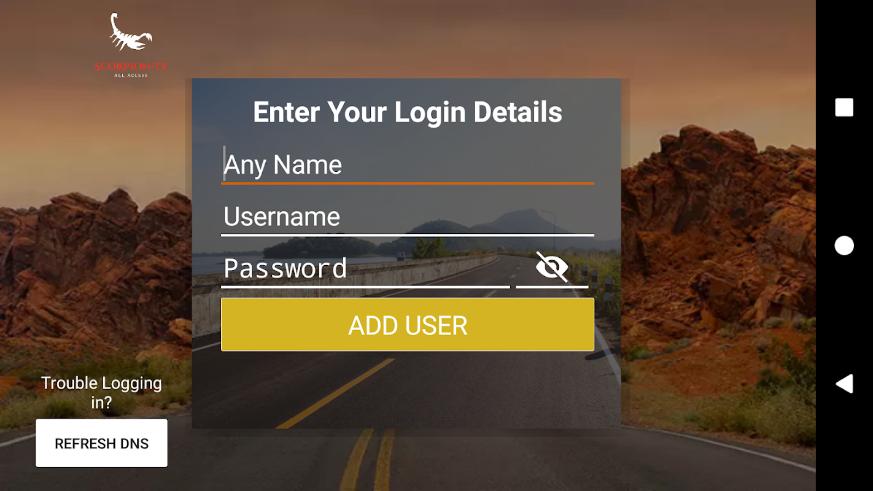Open recent apps with the square icon
The width and height of the screenshot is (873, 491).
click(x=844, y=107)
